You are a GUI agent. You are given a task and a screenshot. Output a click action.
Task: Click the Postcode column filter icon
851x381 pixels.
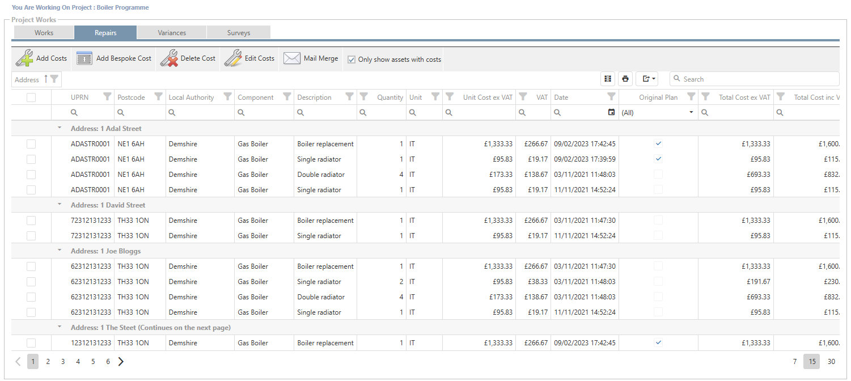pos(159,97)
